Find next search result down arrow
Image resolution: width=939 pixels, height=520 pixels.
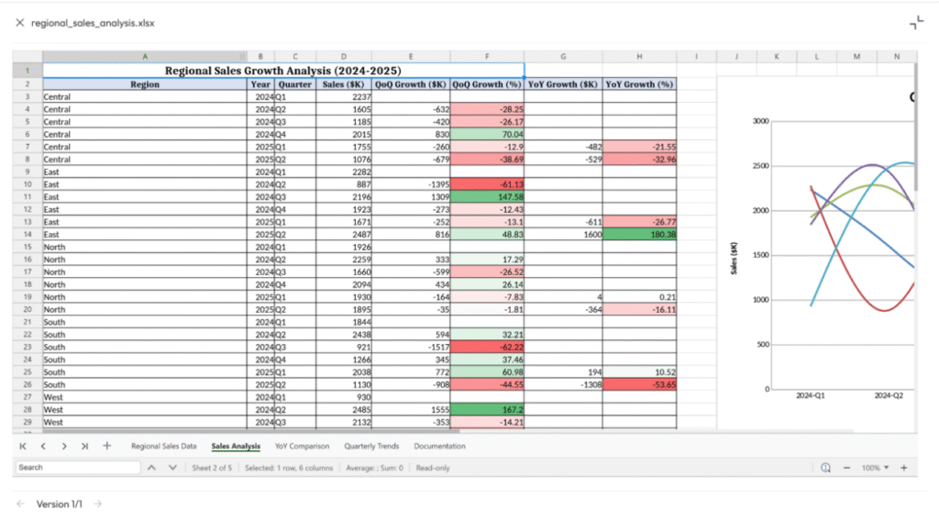(171, 468)
